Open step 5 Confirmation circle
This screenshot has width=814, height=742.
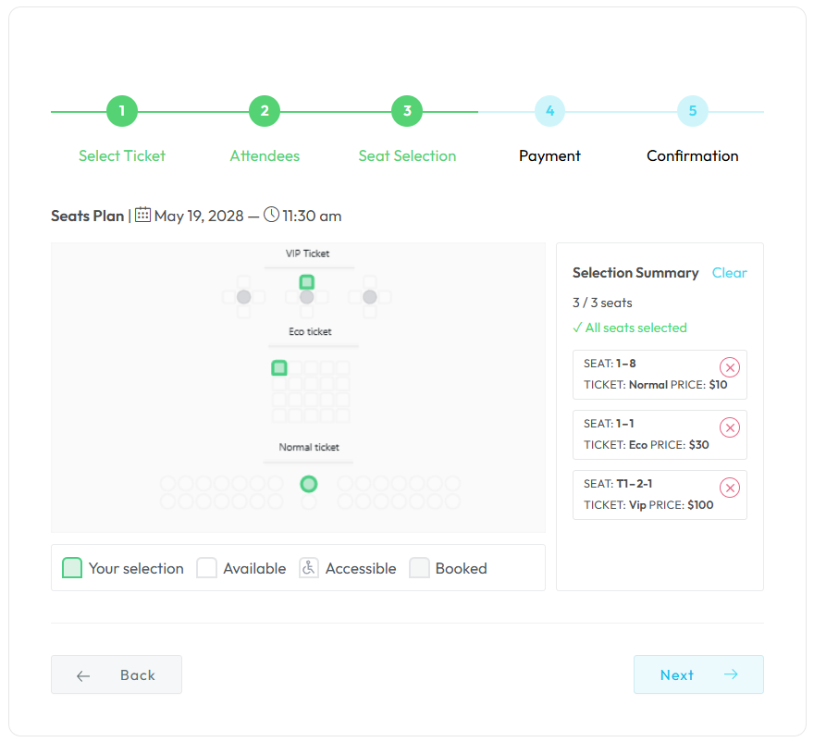tap(693, 111)
